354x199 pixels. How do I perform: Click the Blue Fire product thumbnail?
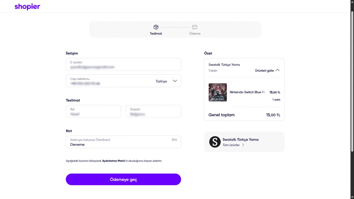(218, 92)
